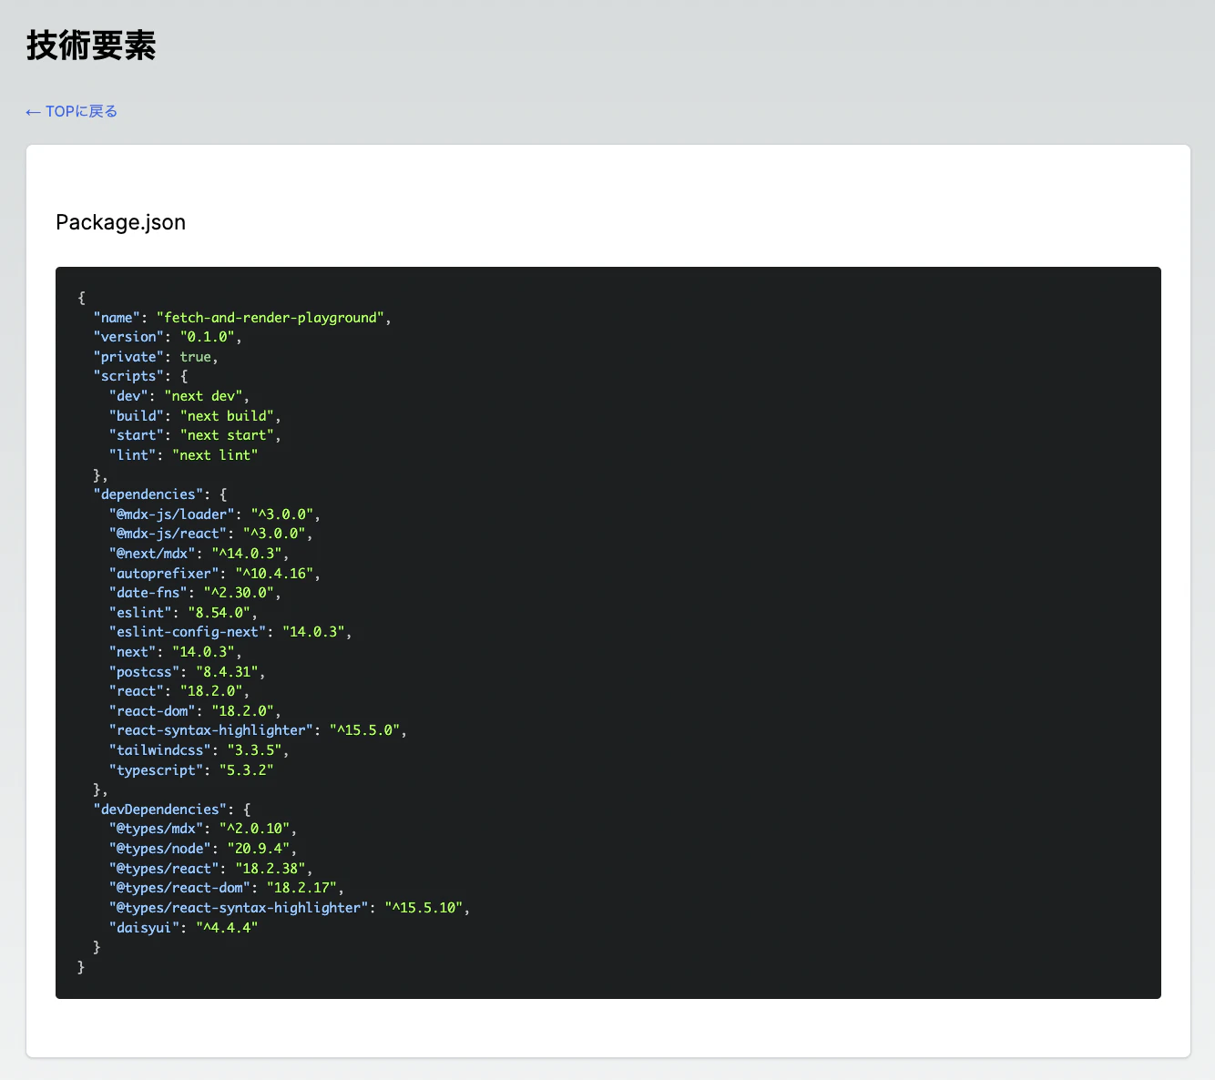Select the "18.2.38" version string
Viewport: 1215px width, 1080px height.
point(271,869)
